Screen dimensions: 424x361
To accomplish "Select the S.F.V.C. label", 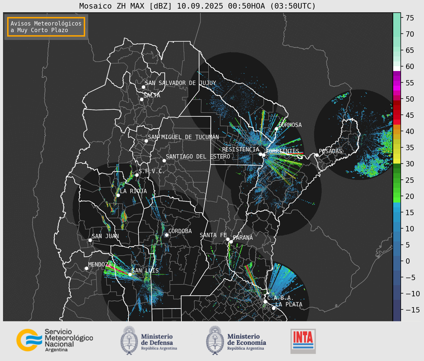I will [x=152, y=171].
